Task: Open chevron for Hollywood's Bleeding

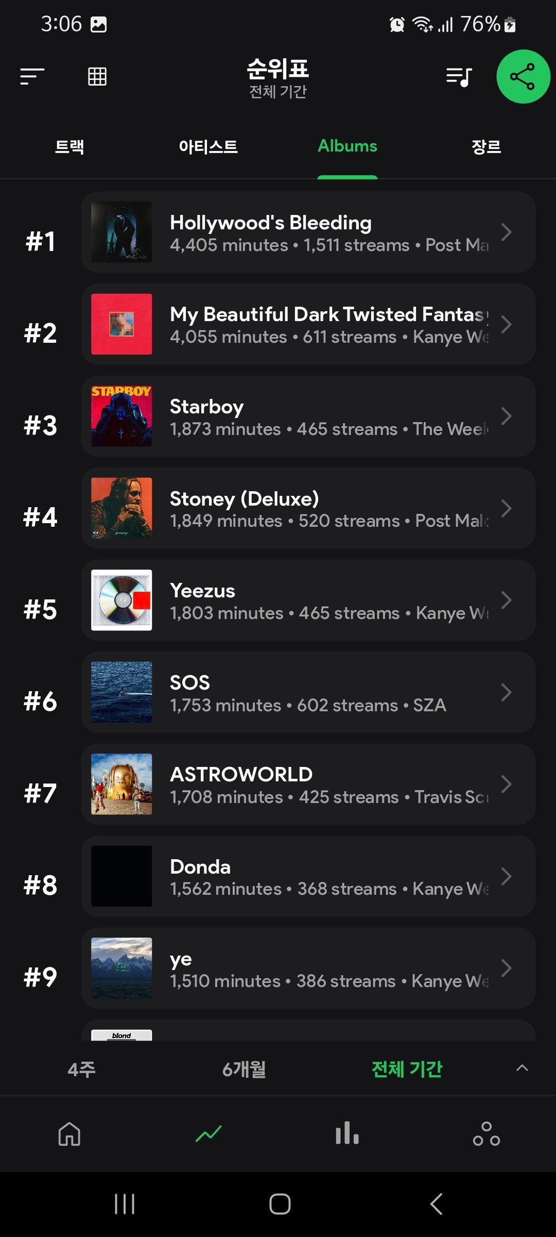Action: tap(506, 232)
